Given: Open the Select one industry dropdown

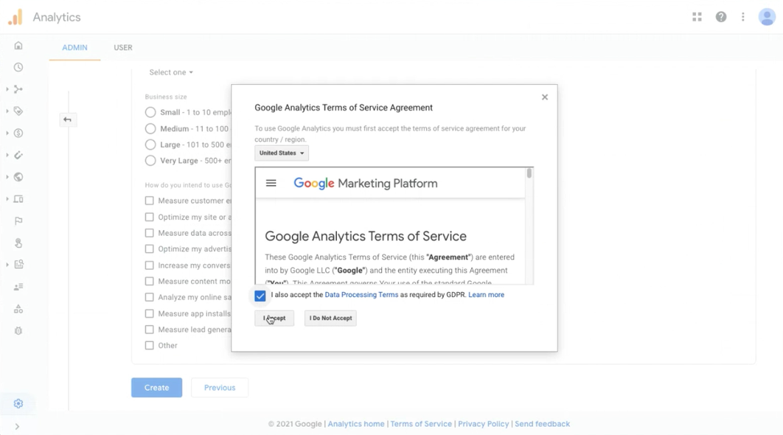Looking at the screenshot, I should (x=171, y=72).
